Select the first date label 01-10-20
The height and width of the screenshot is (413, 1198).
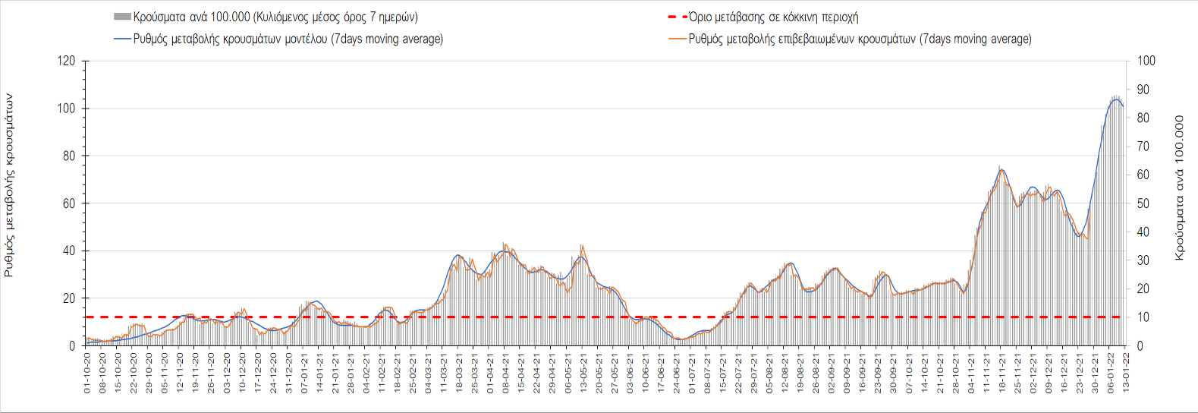pos(87,372)
